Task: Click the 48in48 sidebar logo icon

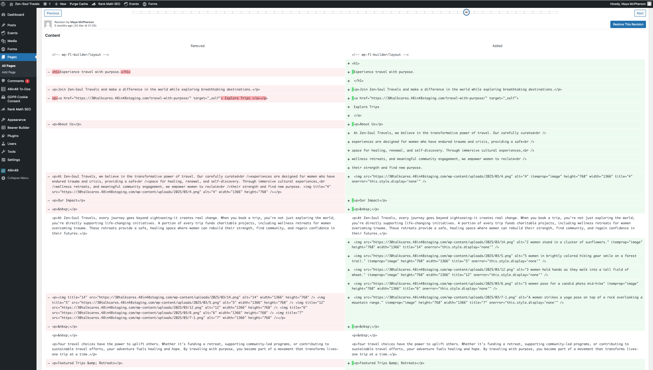Action: [x=3, y=171]
